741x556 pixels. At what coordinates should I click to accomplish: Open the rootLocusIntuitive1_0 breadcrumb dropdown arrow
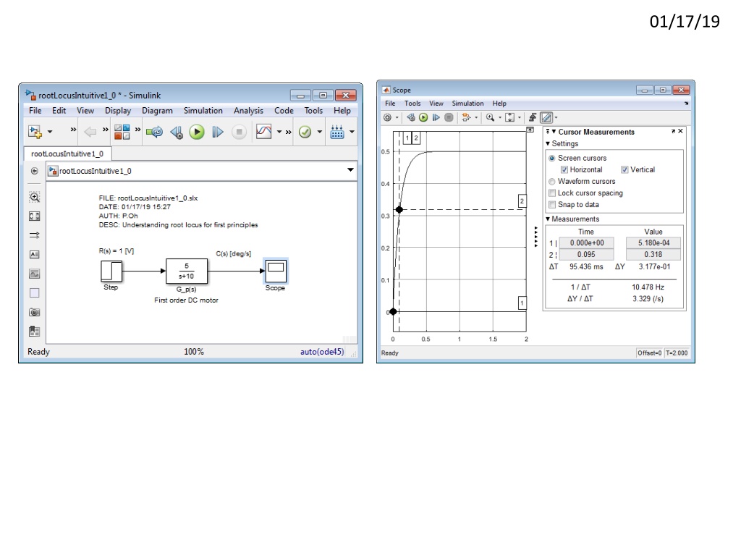point(350,169)
